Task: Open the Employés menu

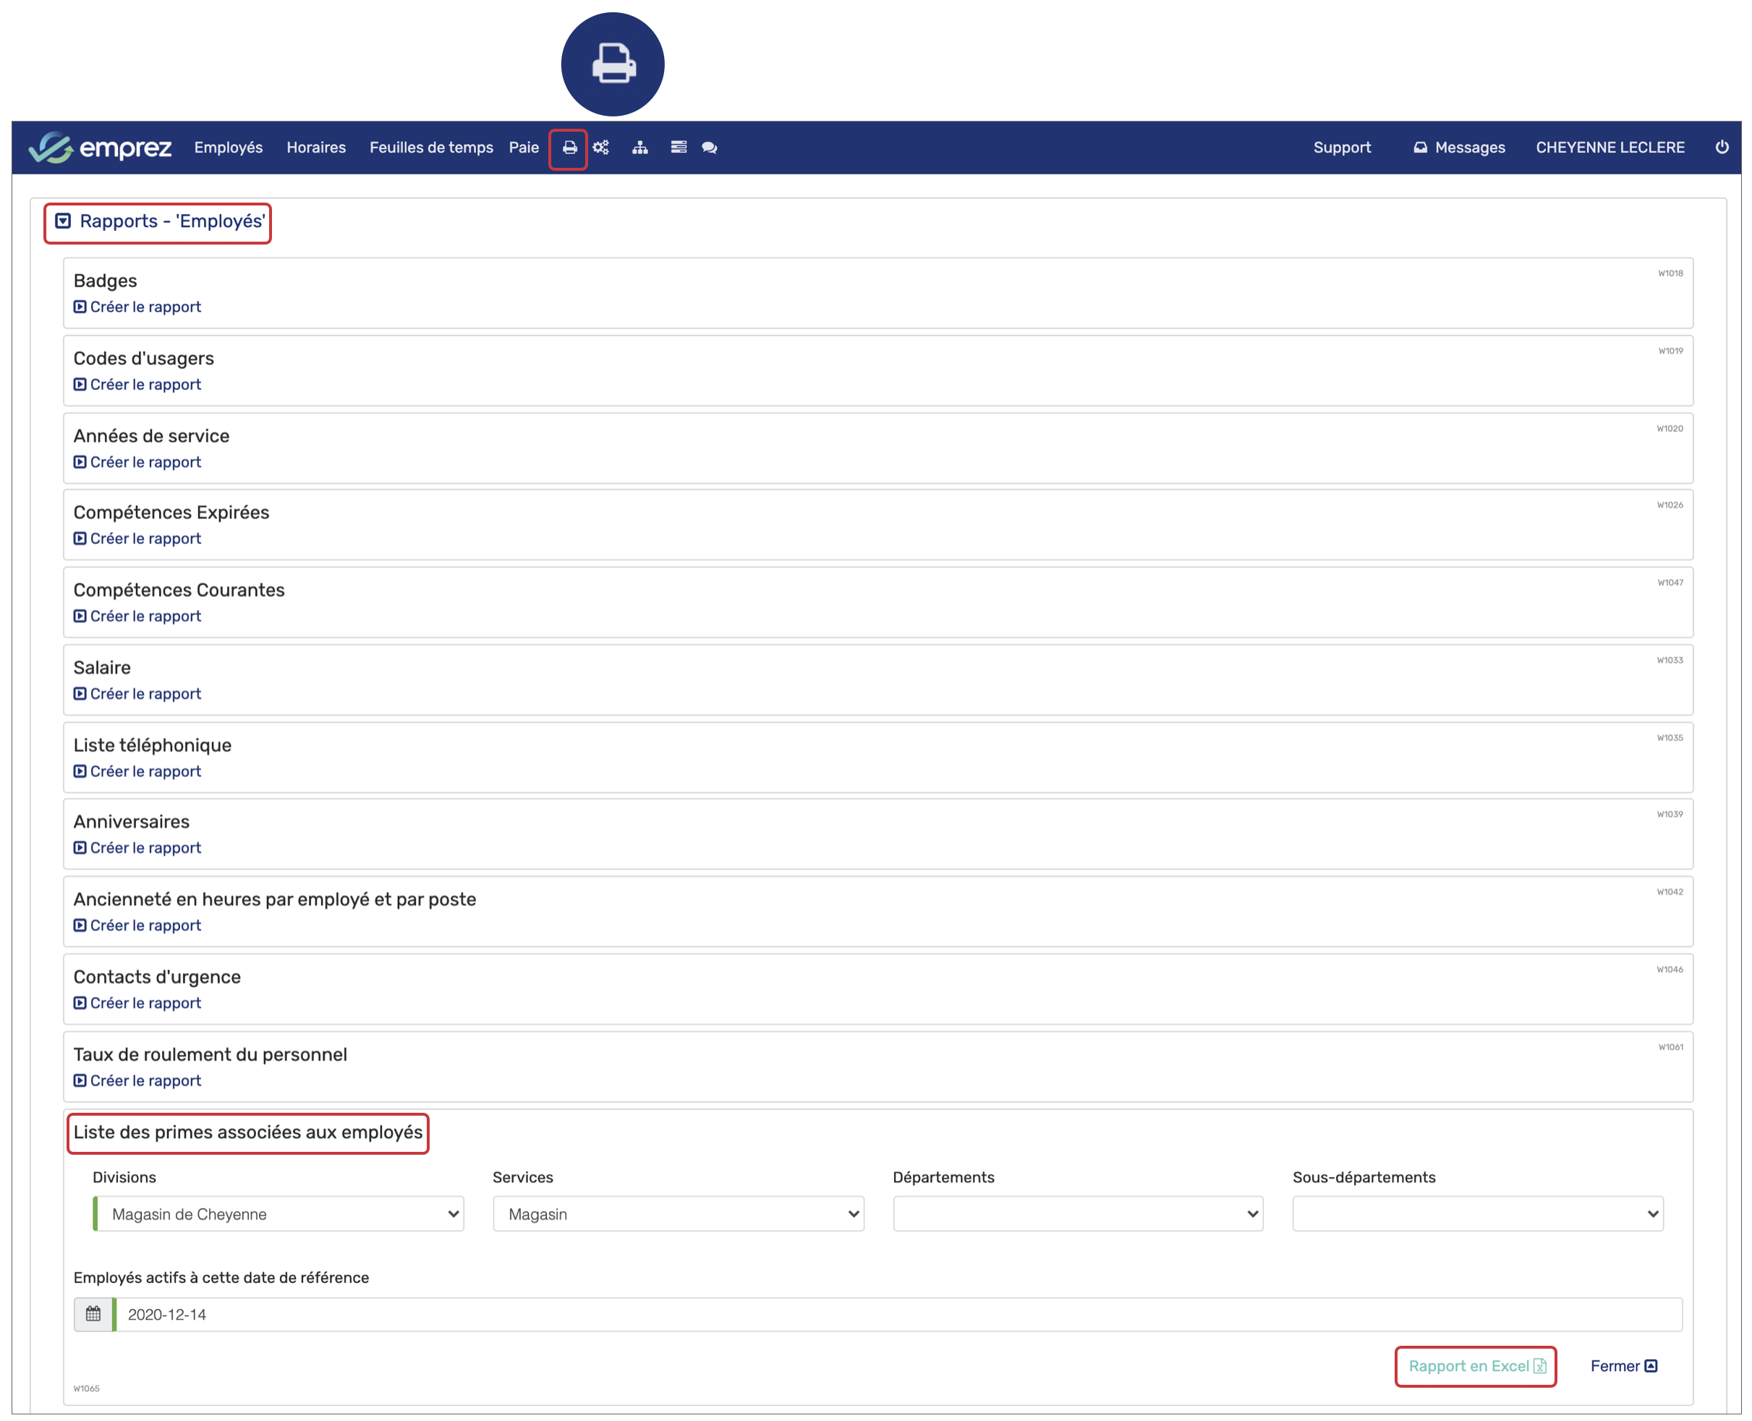Action: click(229, 148)
